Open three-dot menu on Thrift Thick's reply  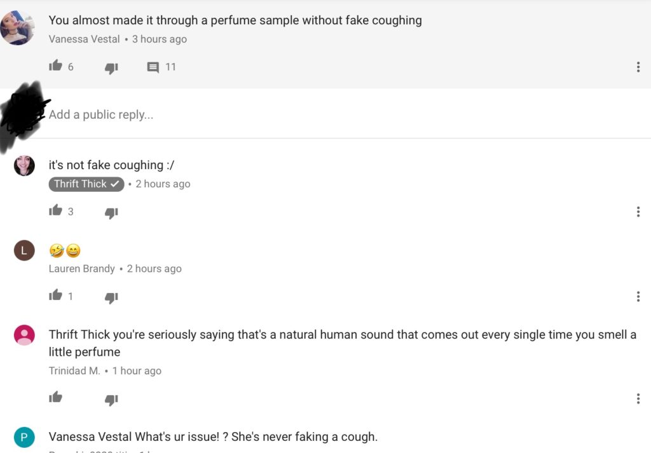coord(638,212)
